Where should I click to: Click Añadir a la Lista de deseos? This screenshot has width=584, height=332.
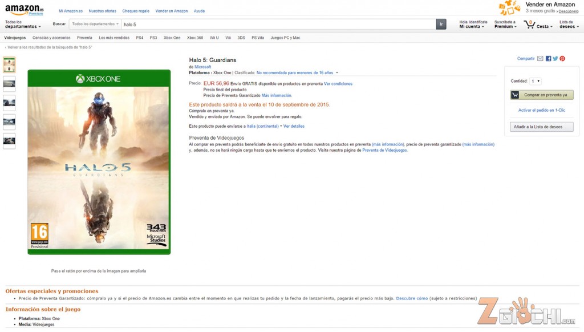click(542, 127)
